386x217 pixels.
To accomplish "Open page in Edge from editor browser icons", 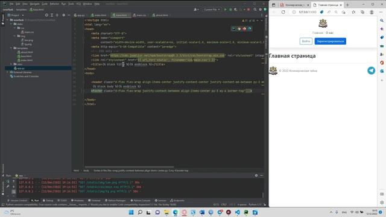I will 250,29.
